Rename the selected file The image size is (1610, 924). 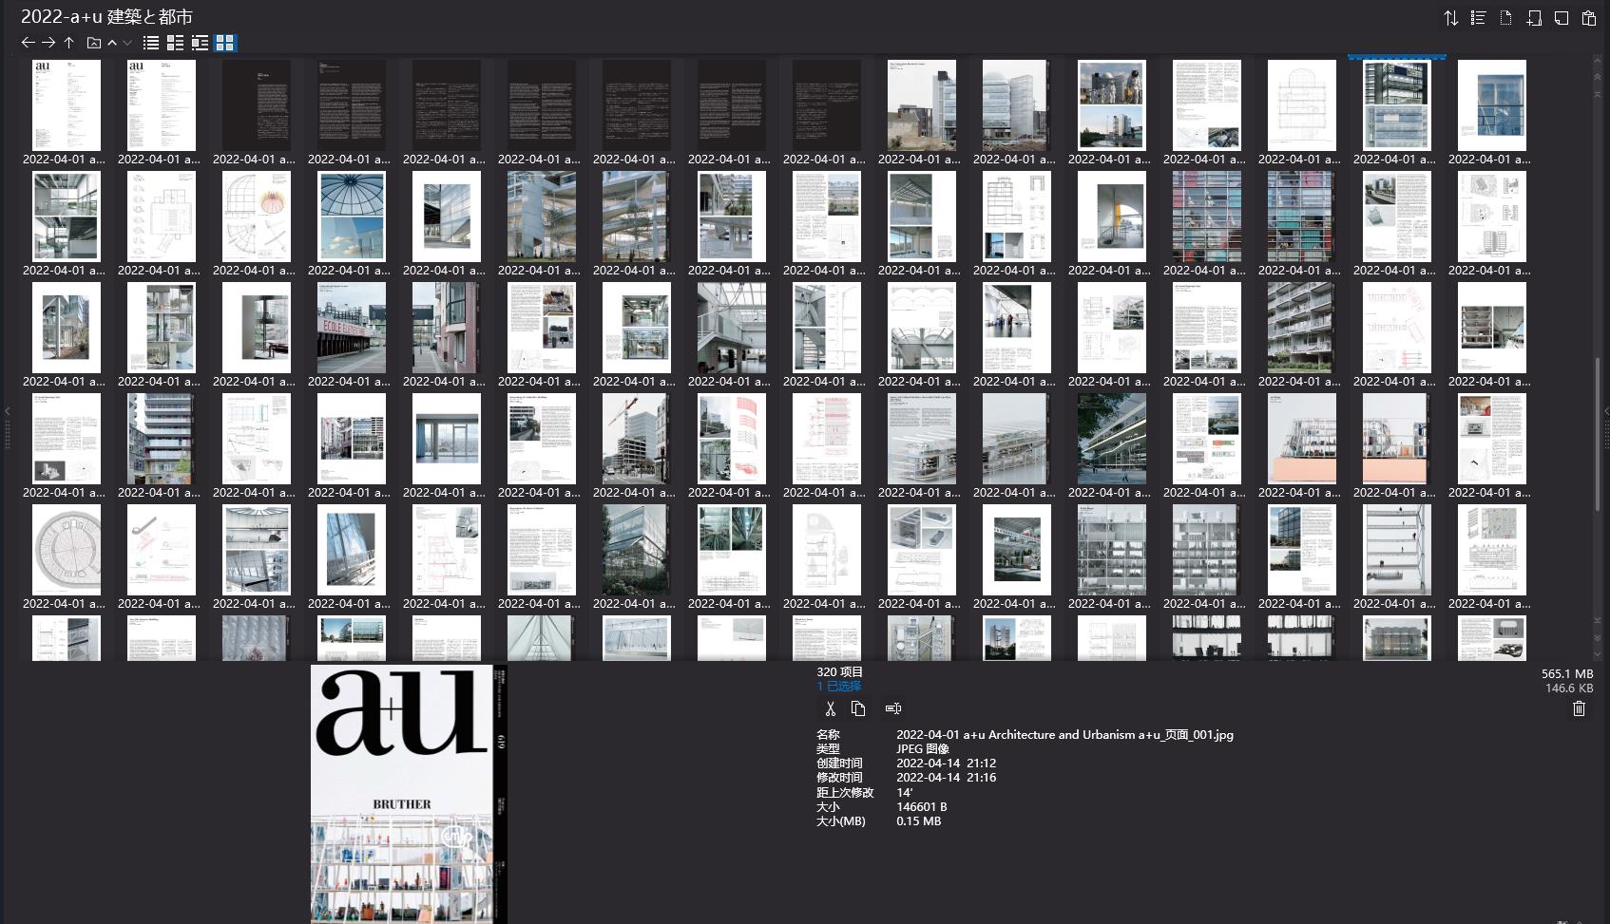893,708
